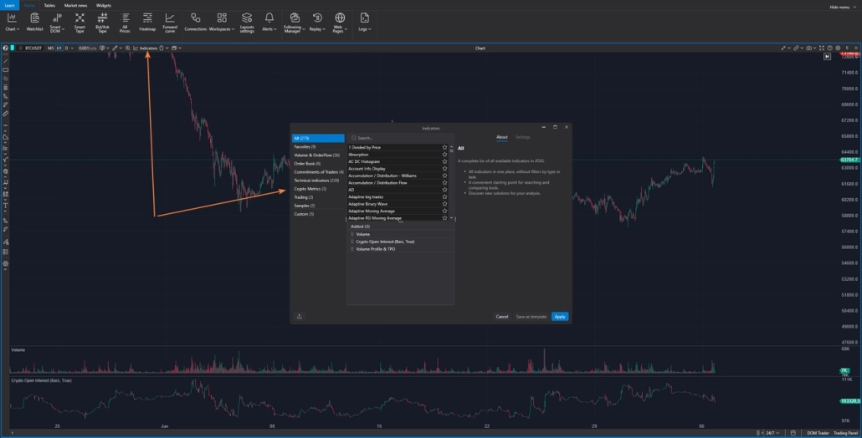Image resolution: width=862 pixels, height=438 pixels.
Task: Click the settings gear in left sidebar bottom
Action: [x=6, y=264]
